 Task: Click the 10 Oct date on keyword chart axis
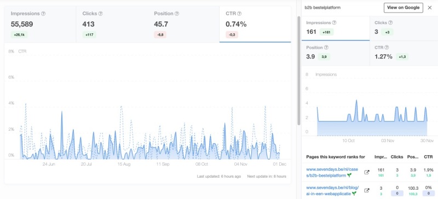point(348,141)
